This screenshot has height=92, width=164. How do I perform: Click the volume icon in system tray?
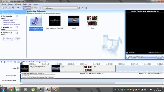pos(139,90)
